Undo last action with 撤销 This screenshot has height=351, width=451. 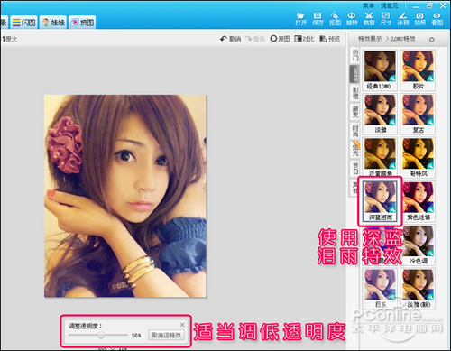[231, 39]
